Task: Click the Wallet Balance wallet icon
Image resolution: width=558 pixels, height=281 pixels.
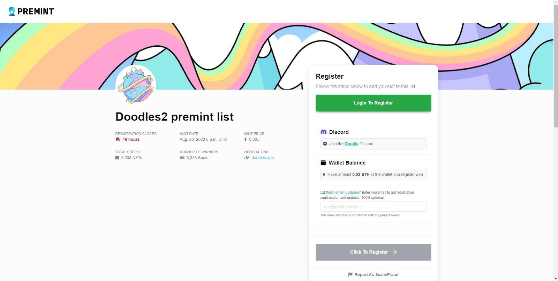Action: click(323, 163)
